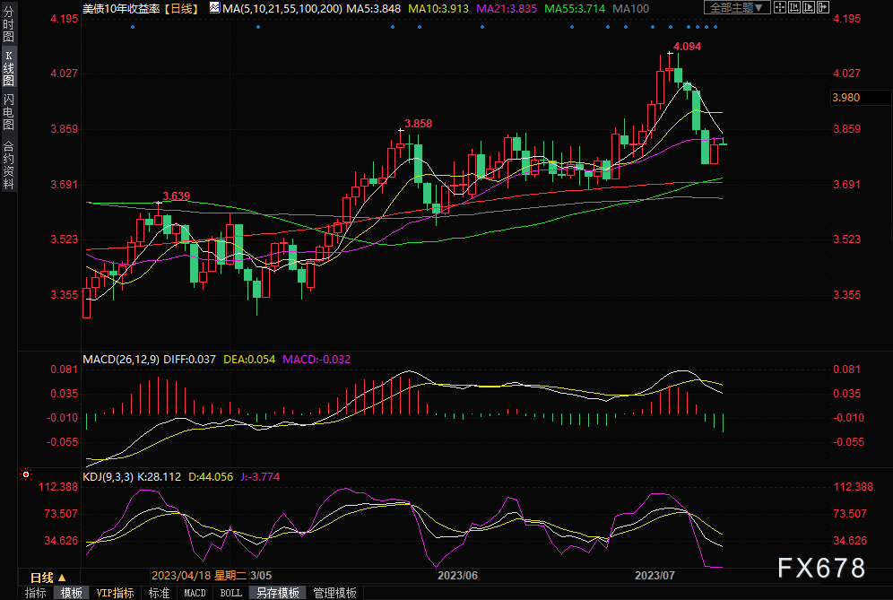Open the 合约资料 side tab

pyautogui.click(x=9, y=164)
